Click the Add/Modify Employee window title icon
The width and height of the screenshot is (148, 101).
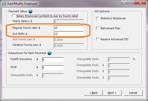[4, 4]
